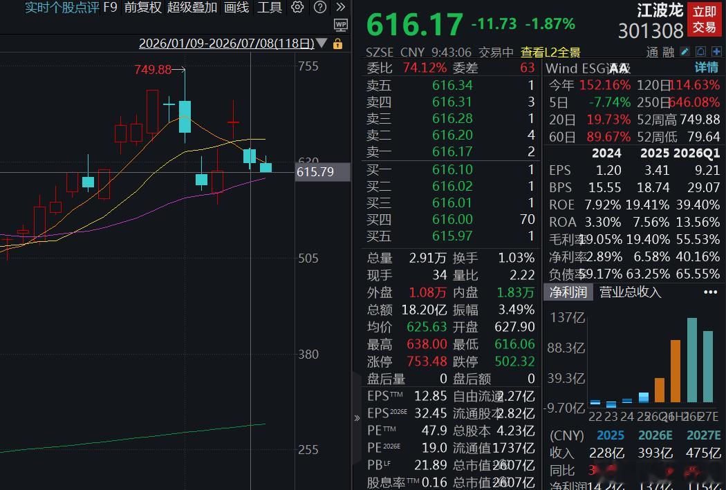The width and height of the screenshot is (726, 490).
Task: Click the 委比 value 74.12%
Action: point(425,68)
